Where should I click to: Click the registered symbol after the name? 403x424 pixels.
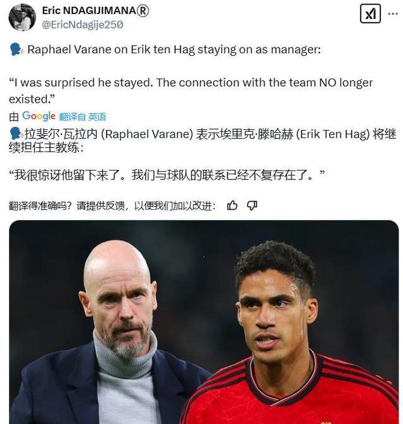[x=143, y=11]
